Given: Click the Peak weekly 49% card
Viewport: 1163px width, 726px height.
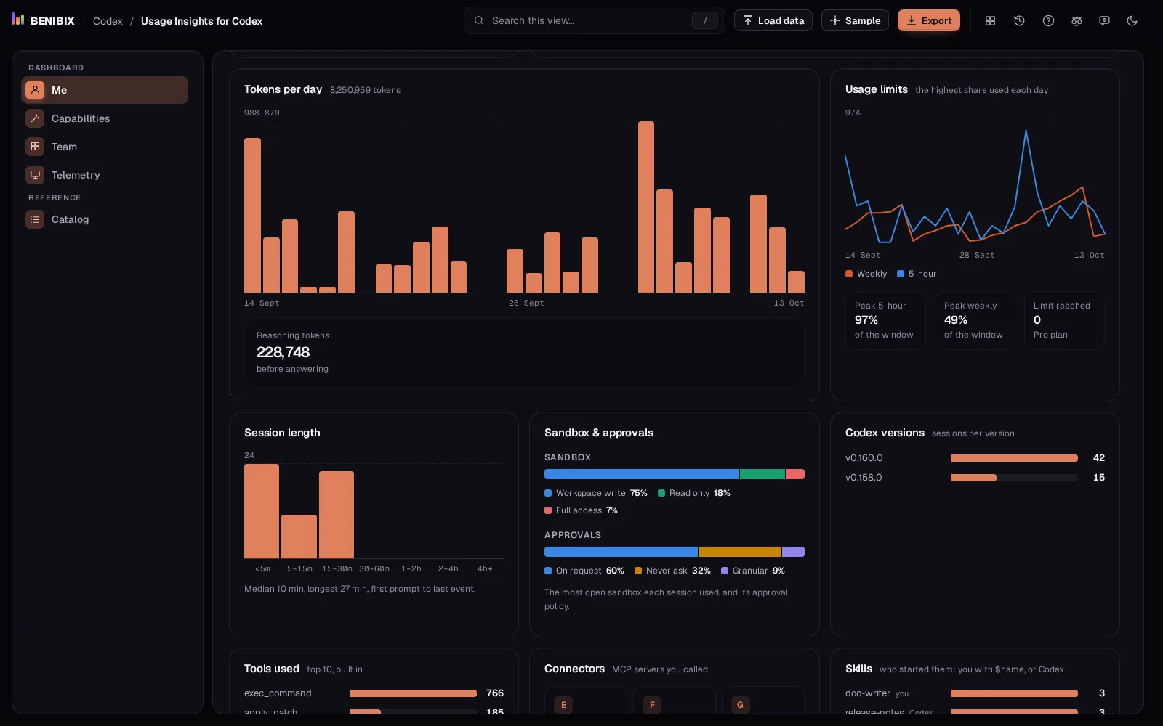Looking at the screenshot, I should coord(975,320).
